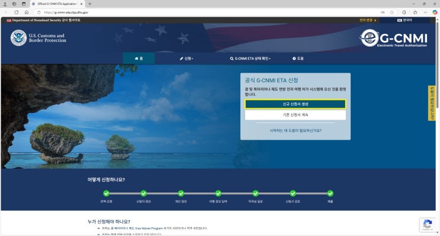440x236 pixels.
Task: Open the 도움 help menu item
Action: [x=298, y=59]
